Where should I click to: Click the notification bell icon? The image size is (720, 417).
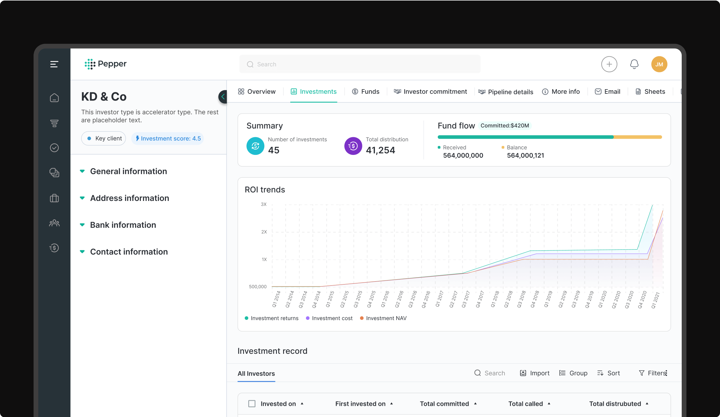[634, 64]
